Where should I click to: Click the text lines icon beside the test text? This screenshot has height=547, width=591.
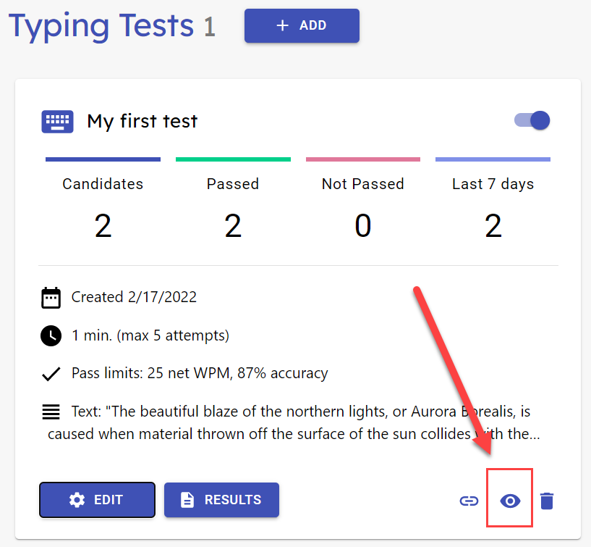coord(51,412)
